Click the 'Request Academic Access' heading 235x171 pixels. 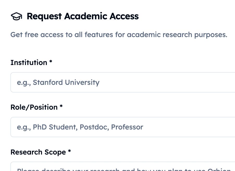tap(83, 16)
